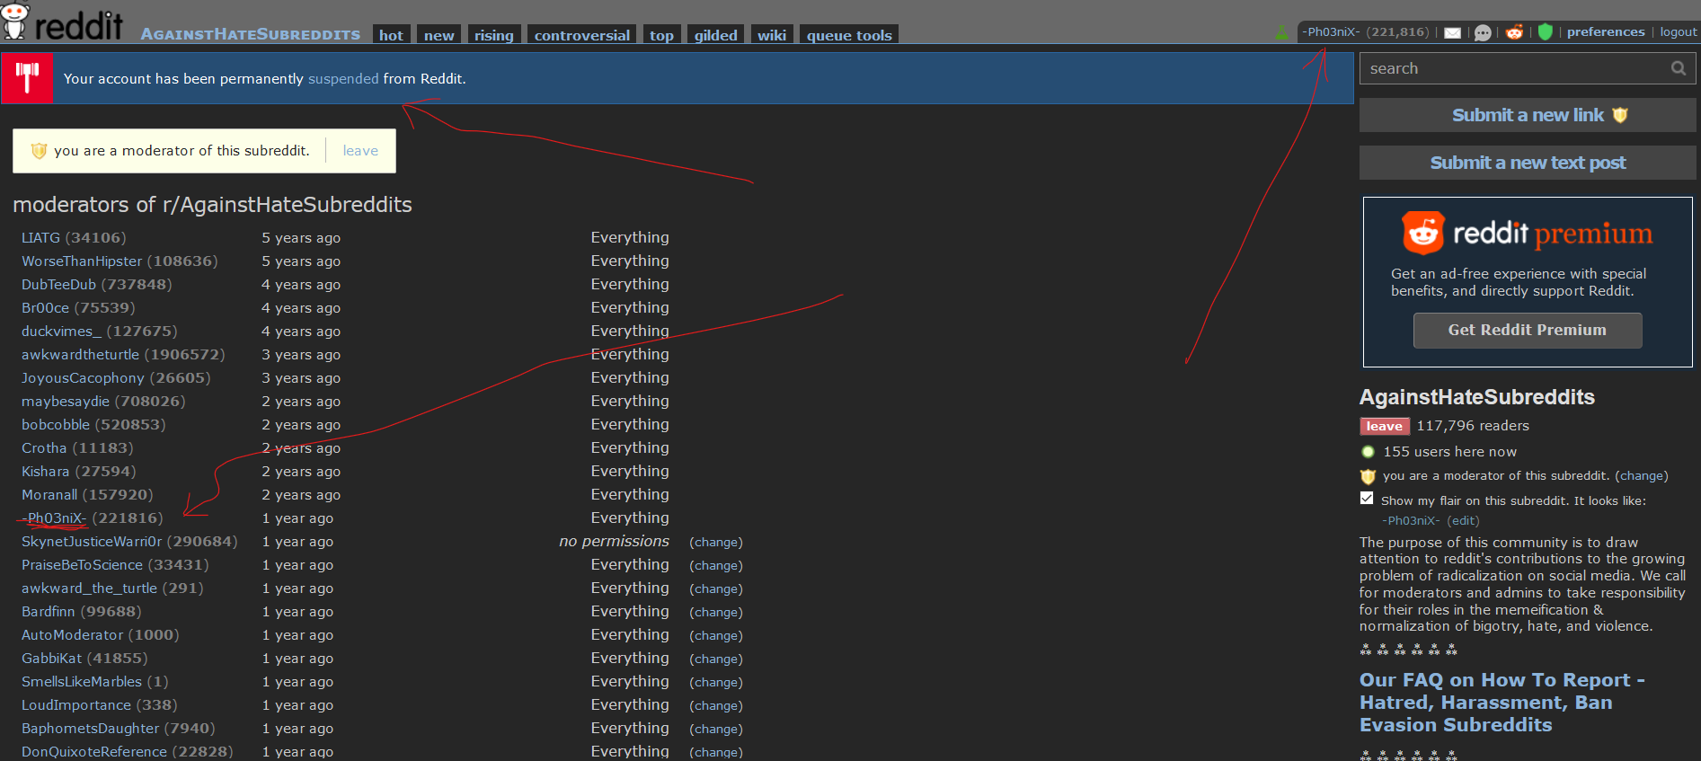The width and height of the screenshot is (1701, 761).
Task: Open moderator WorseThanHipster profile
Action: pyautogui.click(x=82, y=261)
